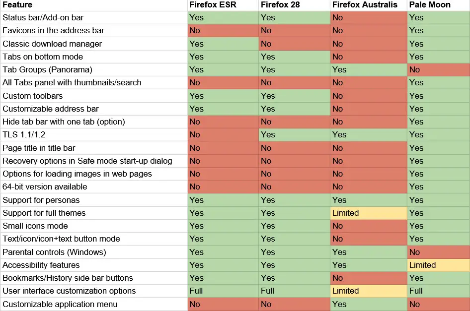Click the Firefox Australis column header
The height and width of the screenshot is (311, 470).
coord(365,5)
